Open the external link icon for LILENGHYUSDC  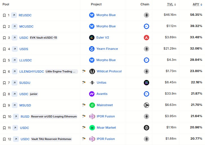point(14,72)
